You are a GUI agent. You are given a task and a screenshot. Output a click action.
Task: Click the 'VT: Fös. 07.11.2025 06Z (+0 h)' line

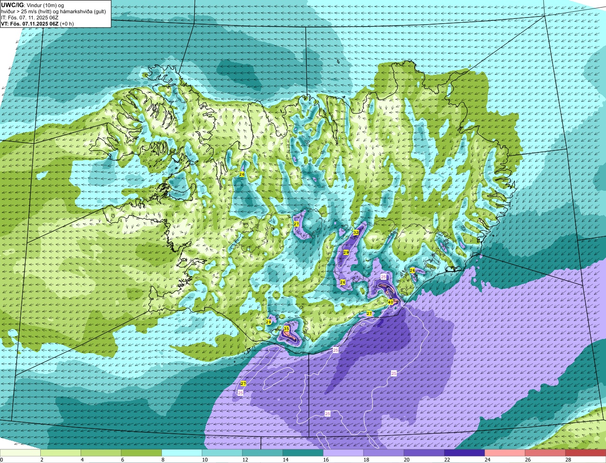(x=37, y=24)
